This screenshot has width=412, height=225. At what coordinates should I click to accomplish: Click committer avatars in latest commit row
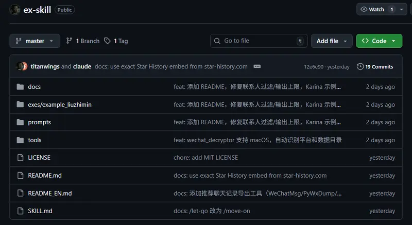pos(22,66)
